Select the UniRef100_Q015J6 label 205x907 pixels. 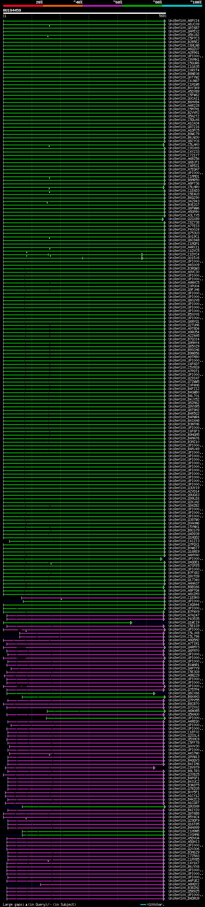(x=184, y=258)
